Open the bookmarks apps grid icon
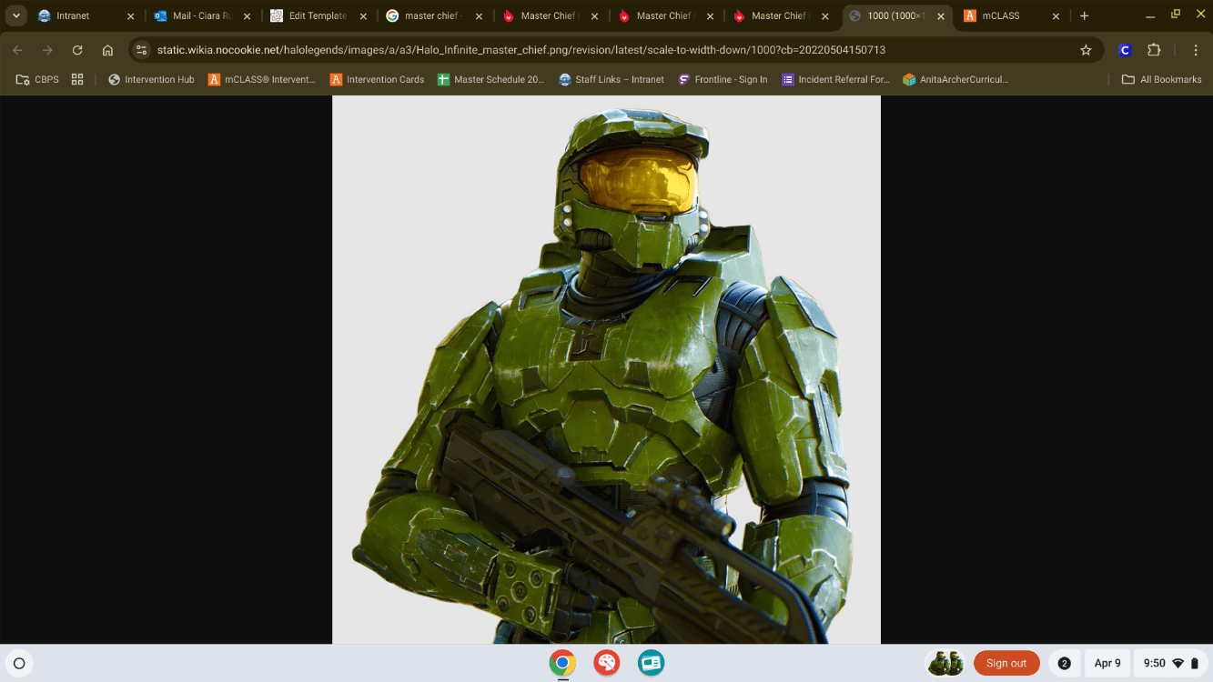Image resolution: width=1213 pixels, height=682 pixels. coord(77,79)
